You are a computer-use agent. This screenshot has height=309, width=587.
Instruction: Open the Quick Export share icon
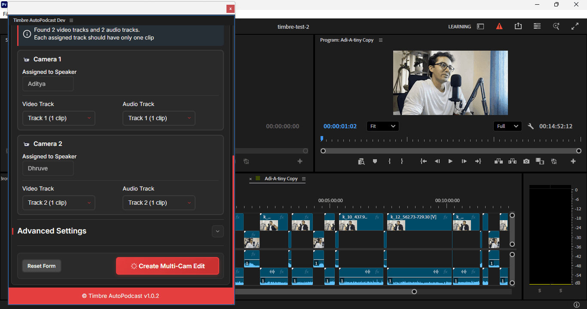point(518,26)
